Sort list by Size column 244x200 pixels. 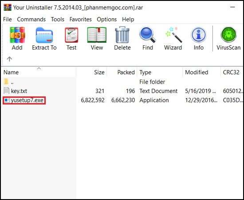tap(91, 72)
